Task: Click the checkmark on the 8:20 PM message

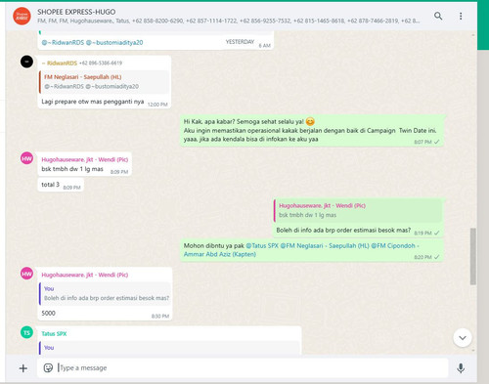Action: (437, 257)
